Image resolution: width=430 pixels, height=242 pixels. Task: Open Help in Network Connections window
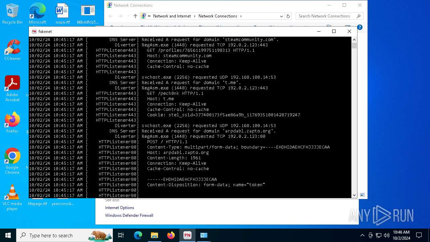(359, 27)
